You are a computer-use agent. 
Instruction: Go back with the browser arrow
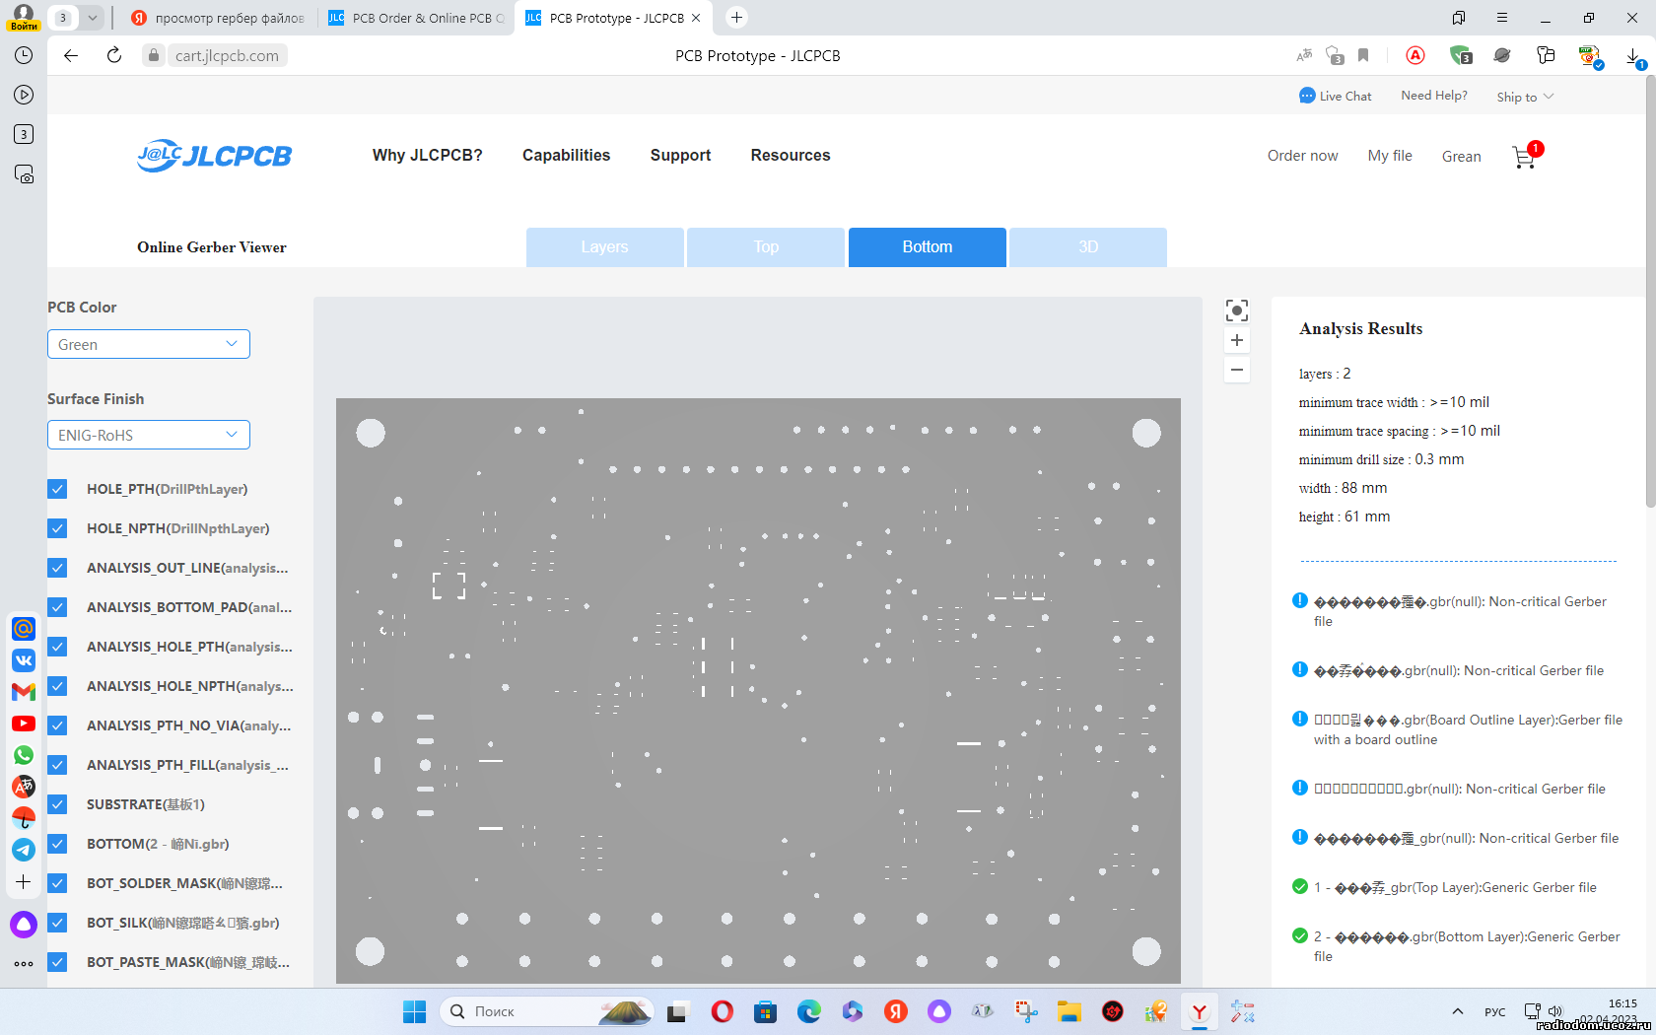71,55
